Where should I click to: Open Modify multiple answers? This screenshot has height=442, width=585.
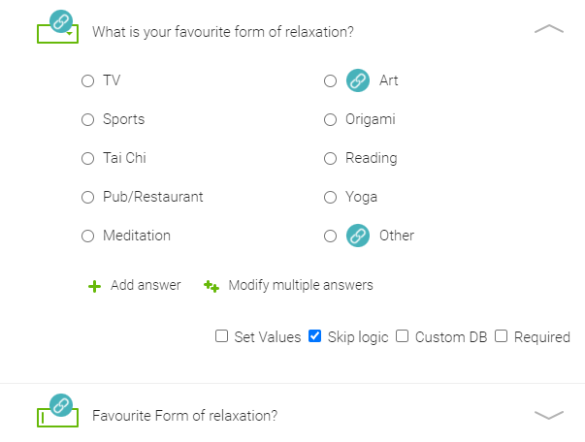tap(301, 285)
